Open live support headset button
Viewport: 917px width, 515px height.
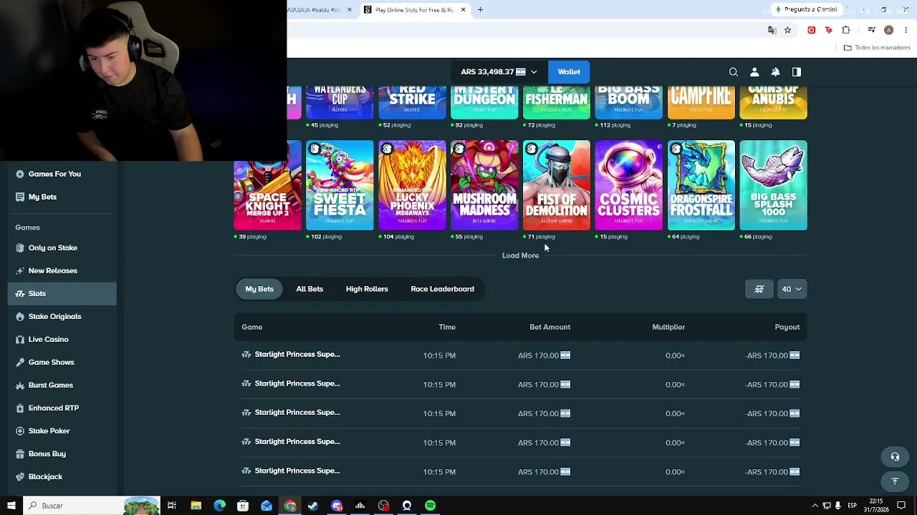895,456
